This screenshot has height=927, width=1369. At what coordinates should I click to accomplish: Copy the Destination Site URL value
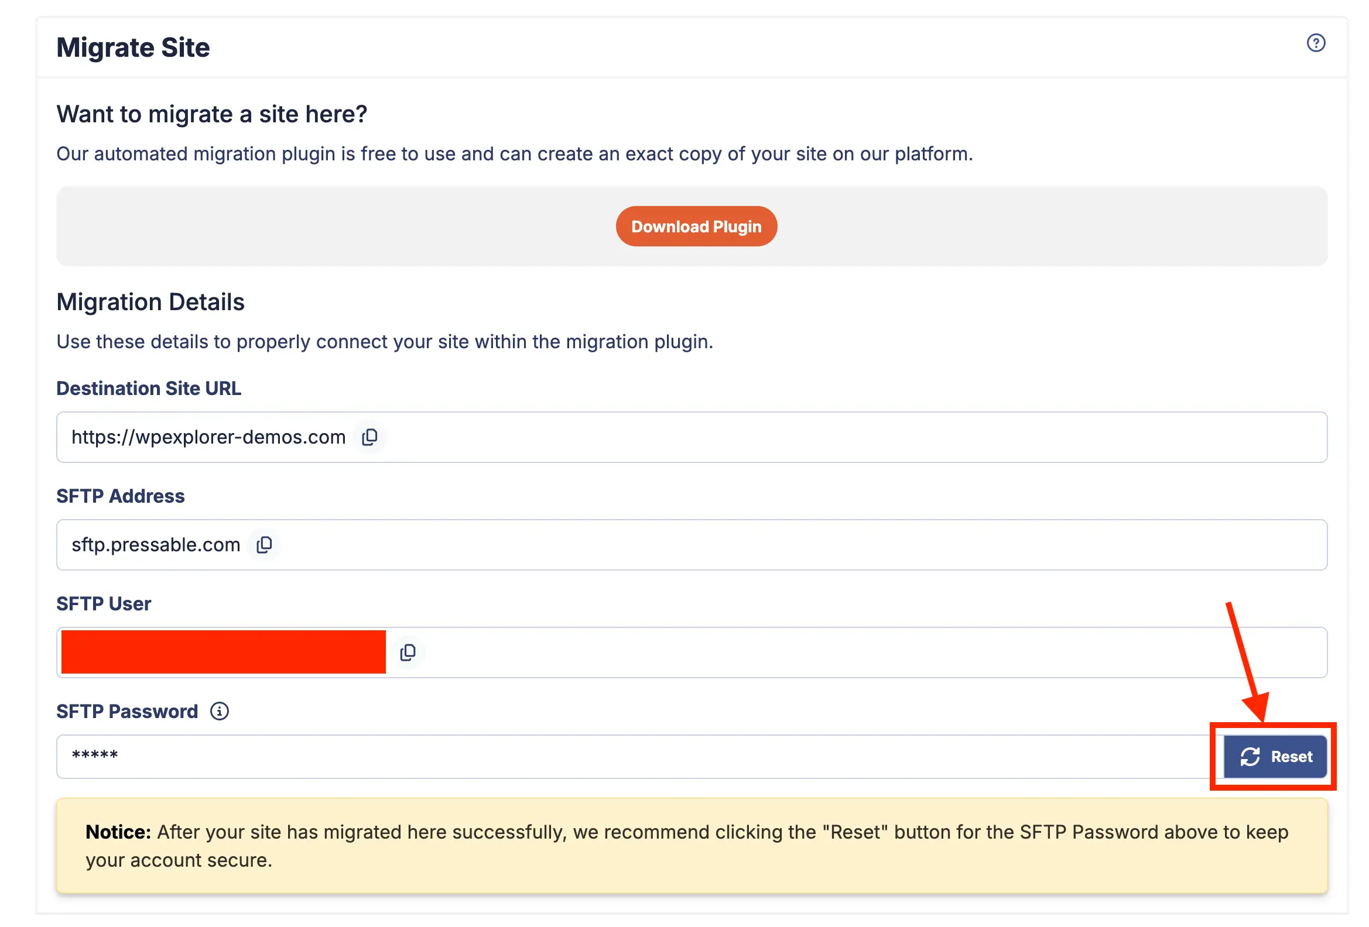(369, 437)
